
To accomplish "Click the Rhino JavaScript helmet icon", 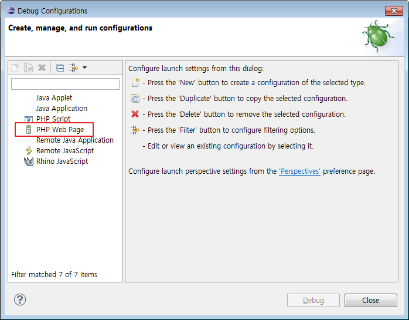I will tap(28, 161).
